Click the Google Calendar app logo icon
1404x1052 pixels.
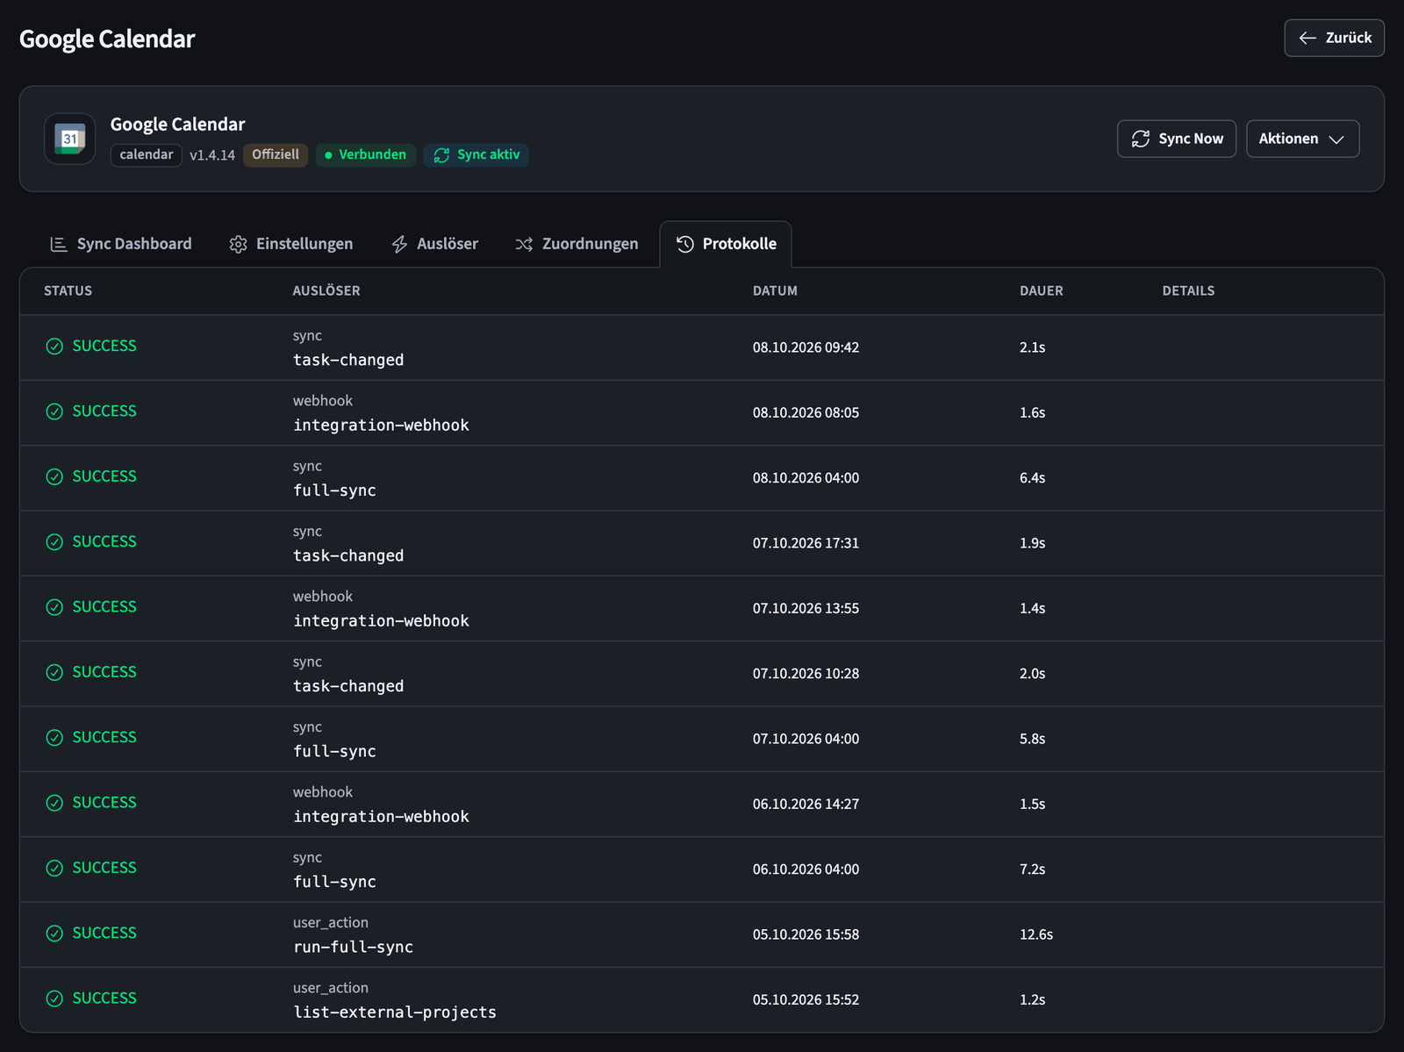(x=70, y=139)
